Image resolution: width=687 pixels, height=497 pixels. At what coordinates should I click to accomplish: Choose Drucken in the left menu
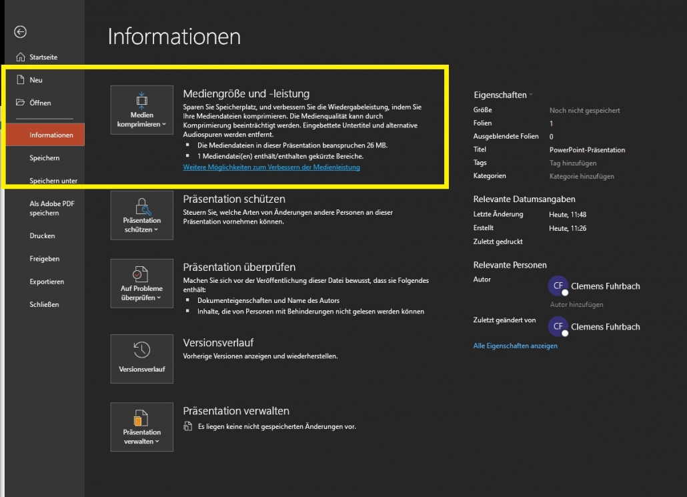(x=42, y=236)
